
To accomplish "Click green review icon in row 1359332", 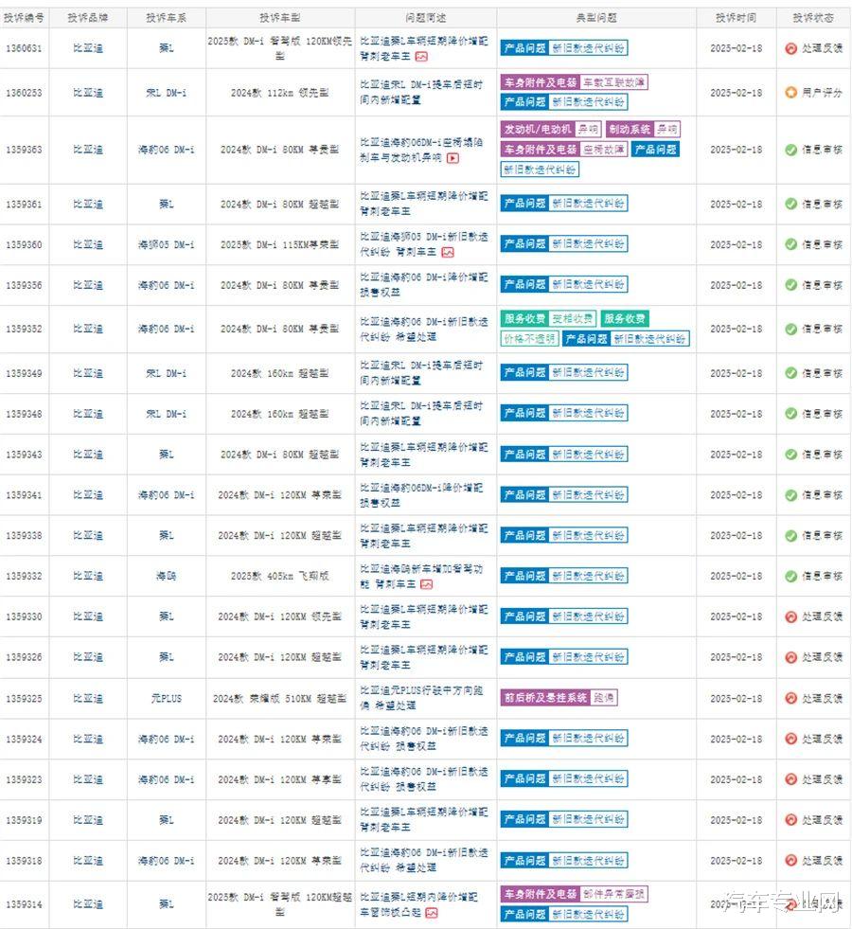I will (790, 576).
